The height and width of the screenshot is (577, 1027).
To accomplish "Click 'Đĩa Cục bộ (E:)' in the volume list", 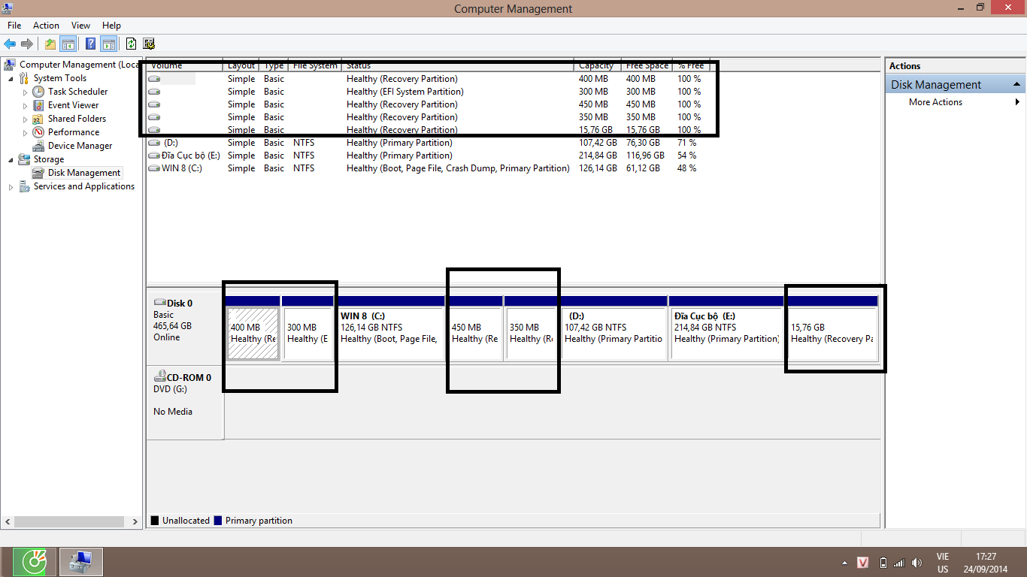I will 190,156.
